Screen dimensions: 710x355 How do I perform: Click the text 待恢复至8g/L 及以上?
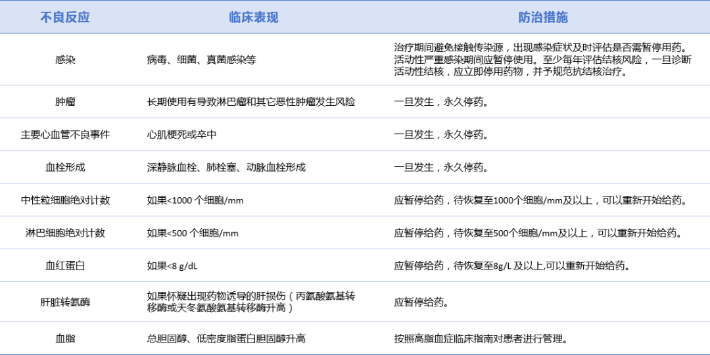[x=498, y=266]
